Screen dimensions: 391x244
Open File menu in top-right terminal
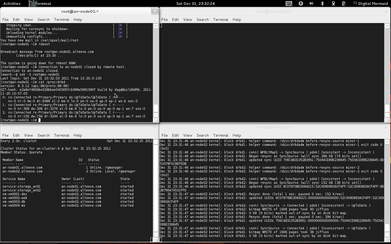click(x=165, y=20)
